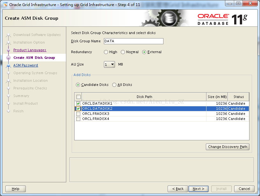The width and height of the screenshot is (260, 196).
Task: Select the ORCL:FRADISK4 disk path text
Action: click(96, 119)
